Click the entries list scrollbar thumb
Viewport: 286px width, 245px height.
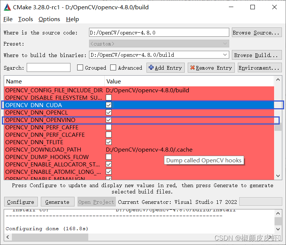[x=278, y=127]
